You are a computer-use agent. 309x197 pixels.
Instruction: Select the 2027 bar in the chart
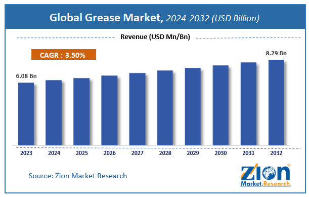(138, 109)
